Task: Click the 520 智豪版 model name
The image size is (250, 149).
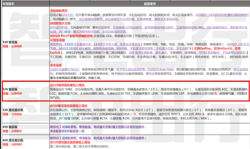Action: (x=10, y=89)
